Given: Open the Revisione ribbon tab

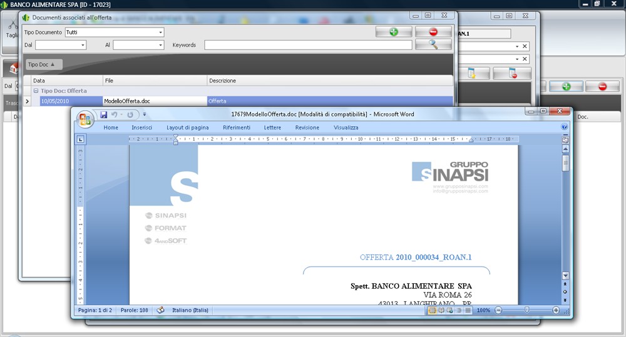Looking at the screenshot, I should tap(307, 128).
